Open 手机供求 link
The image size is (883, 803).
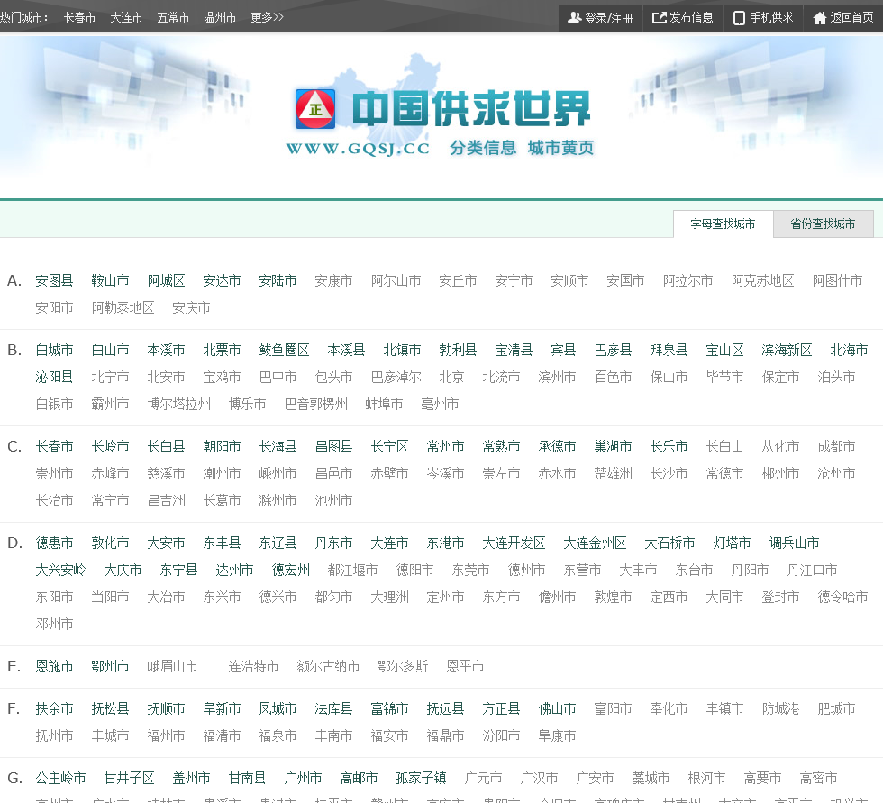click(771, 17)
